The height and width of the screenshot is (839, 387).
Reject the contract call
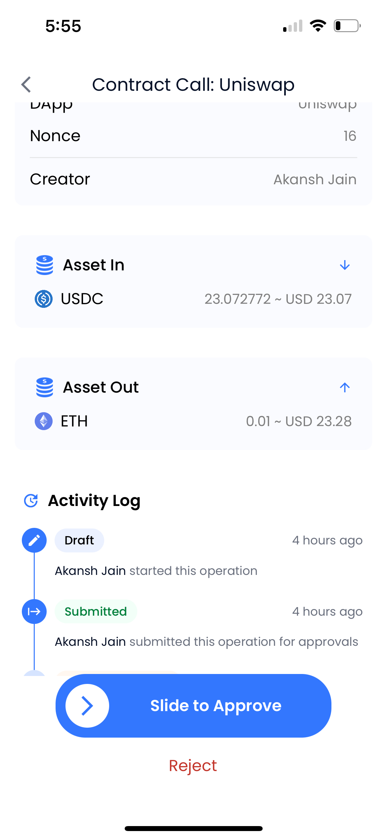point(193,766)
